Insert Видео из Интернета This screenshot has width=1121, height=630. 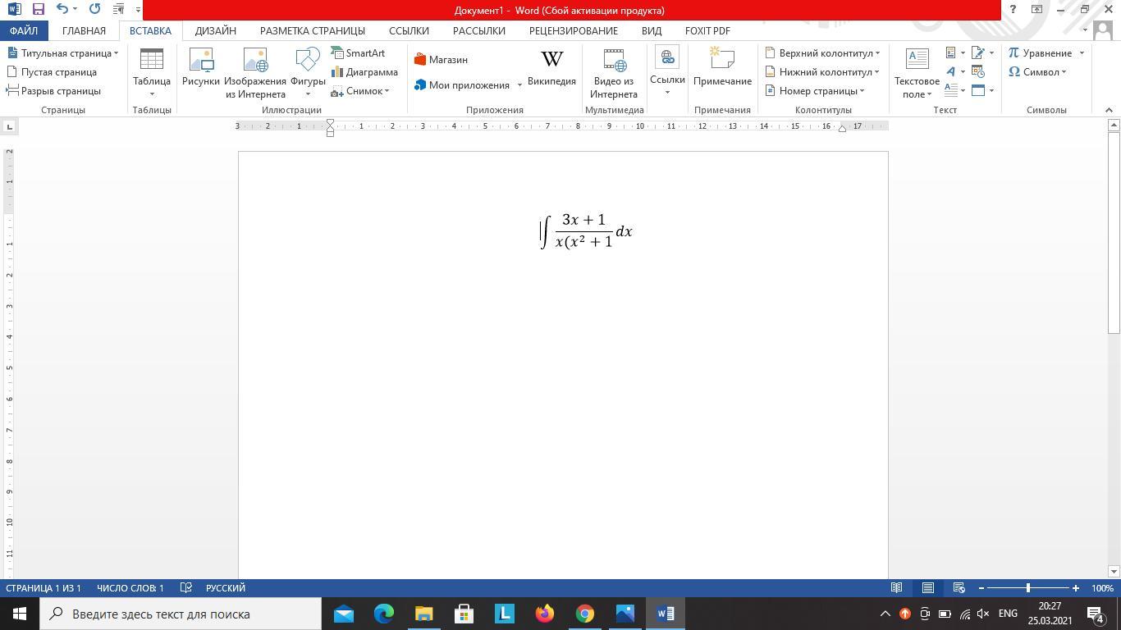(613, 72)
